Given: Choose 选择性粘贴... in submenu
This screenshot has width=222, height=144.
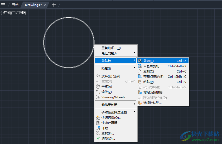Looking at the screenshot, I should 163,103.
